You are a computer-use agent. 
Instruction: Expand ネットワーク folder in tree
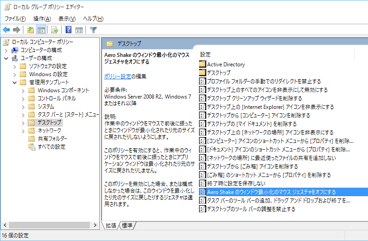[23, 131]
